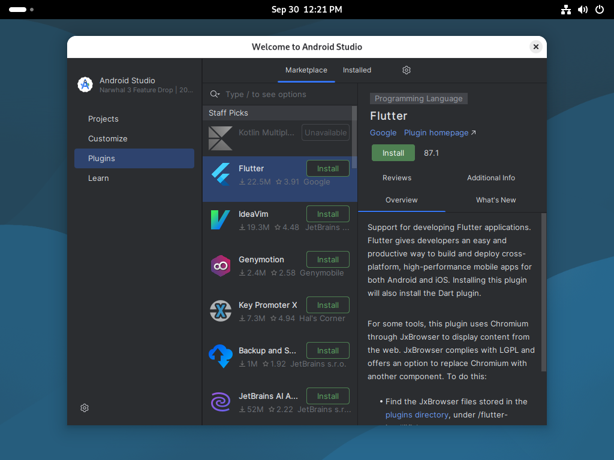Select Customize in the sidebar
The image size is (614, 460).
(107, 138)
